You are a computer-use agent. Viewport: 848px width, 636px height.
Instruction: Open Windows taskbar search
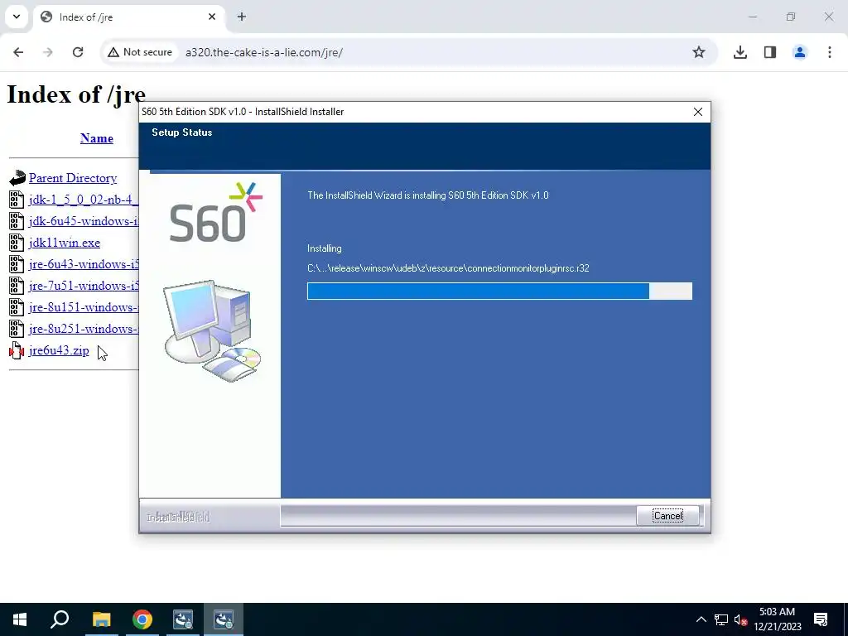[x=60, y=619]
